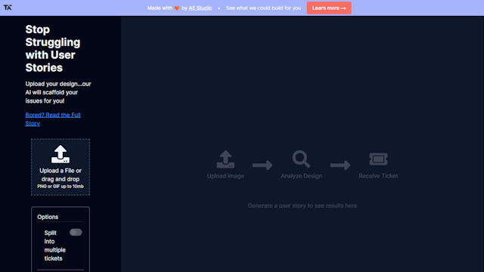Click 'See what we could build for you'
This screenshot has height=272, width=484.
click(263, 8)
